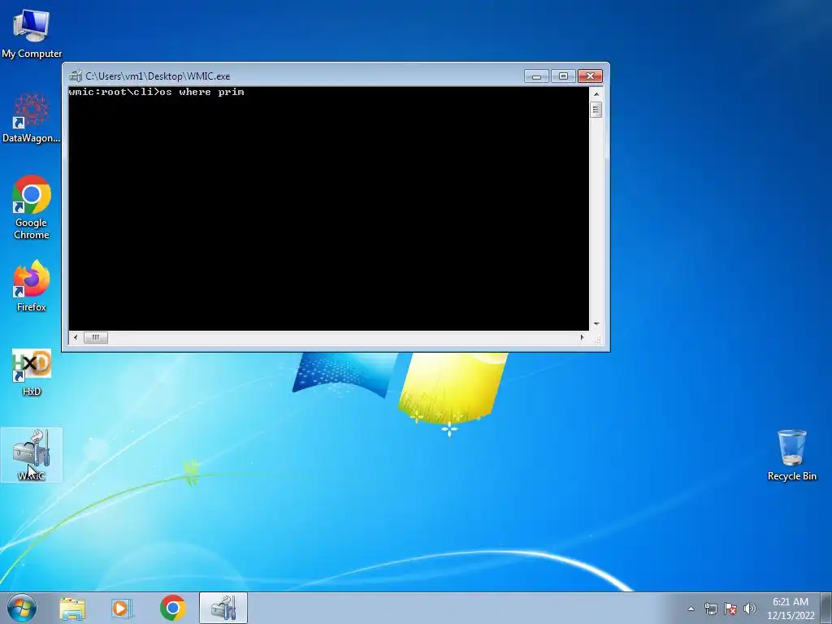The width and height of the screenshot is (832, 624).
Task: Open the Windows Start menu orb
Action: click(x=22, y=608)
